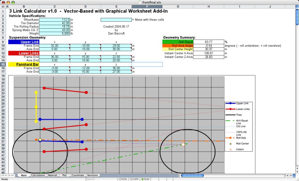Image resolution: width=299 pixels, height=181 pixels.
Task: Click the title cell '3 Link Calculator v1.0'
Action: pyautogui.click(x=33, y=11)
